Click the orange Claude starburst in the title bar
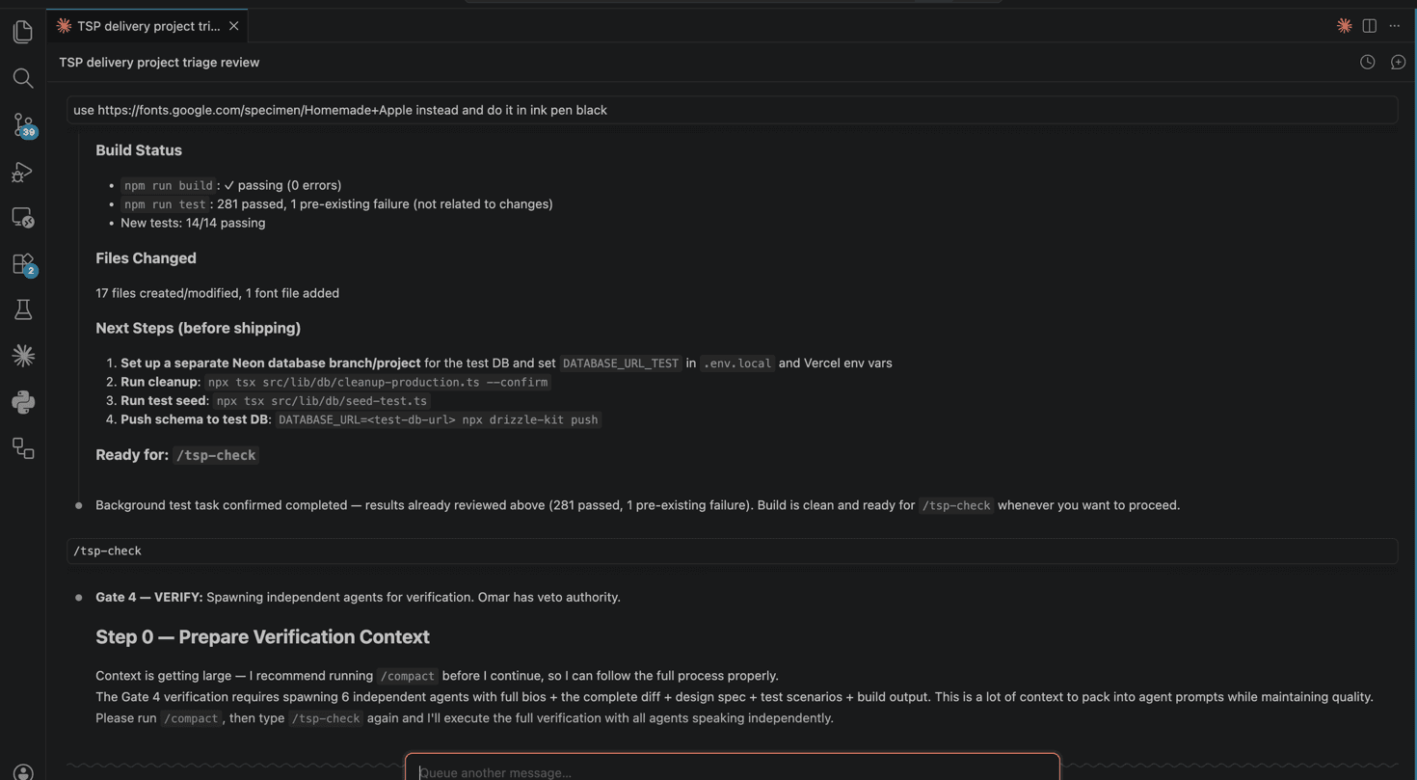 coord(1344,26)
